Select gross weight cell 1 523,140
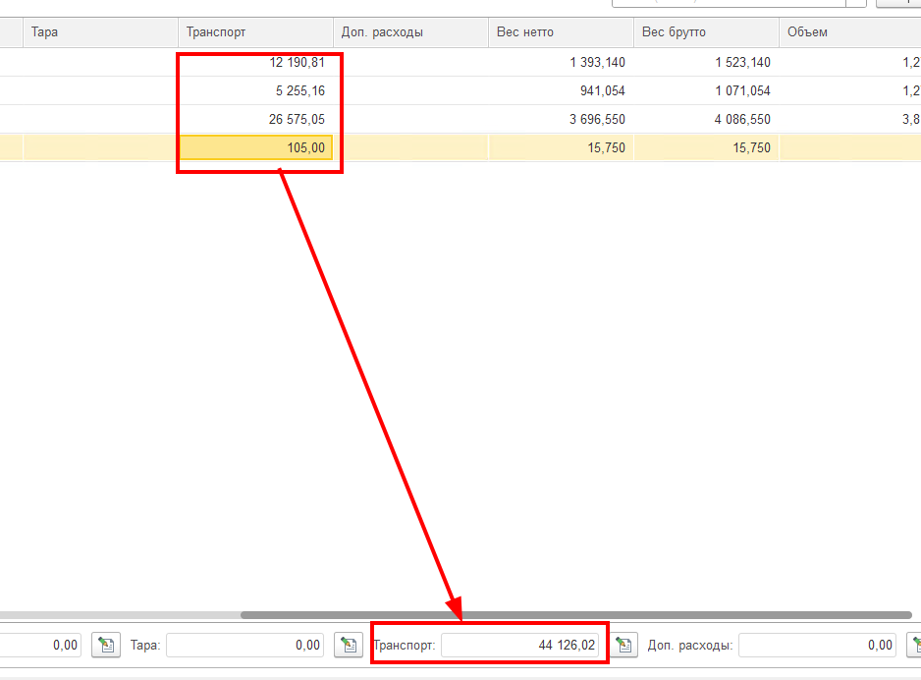921x680 pixels. click(706, 62)
